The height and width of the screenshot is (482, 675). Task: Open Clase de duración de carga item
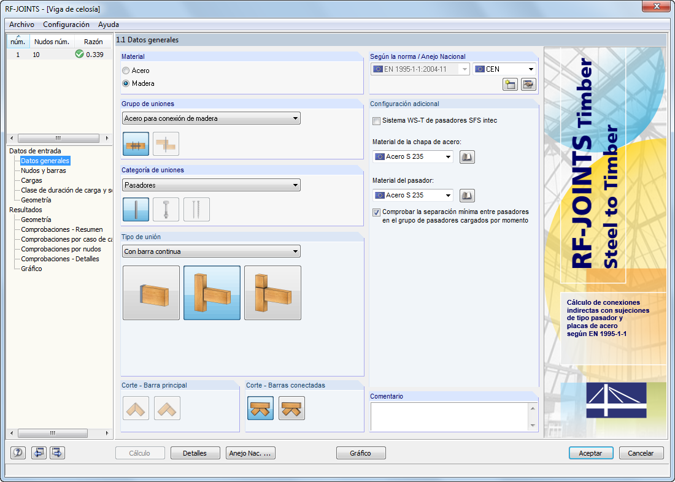point(66,190)
